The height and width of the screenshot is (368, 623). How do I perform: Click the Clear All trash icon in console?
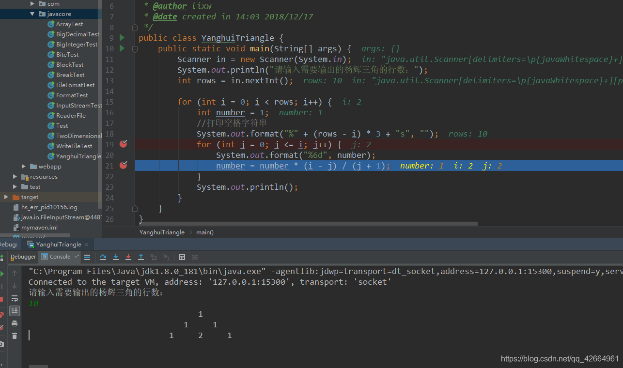tap(15, 336)
